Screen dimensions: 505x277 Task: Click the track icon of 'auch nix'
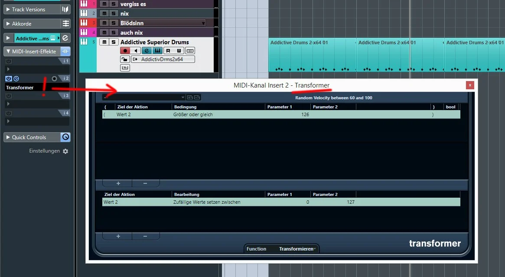point(84,32)
